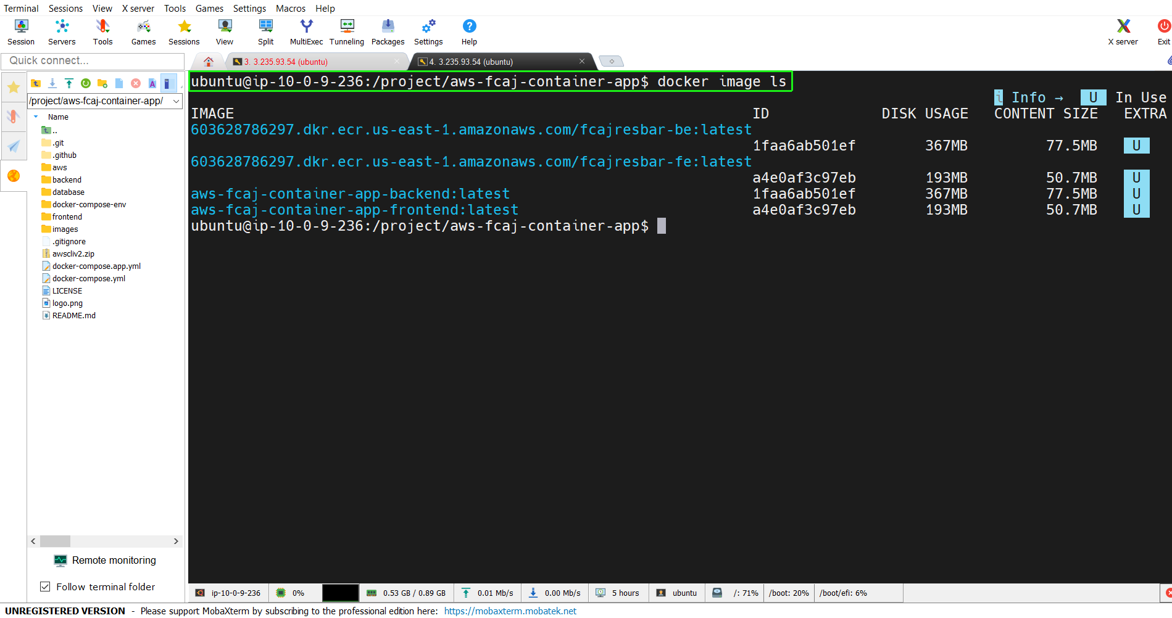Image resolution: width=1172 pixels, height=618 pixels.
Task: Open the Servers tool
Action: coord(62,32)
